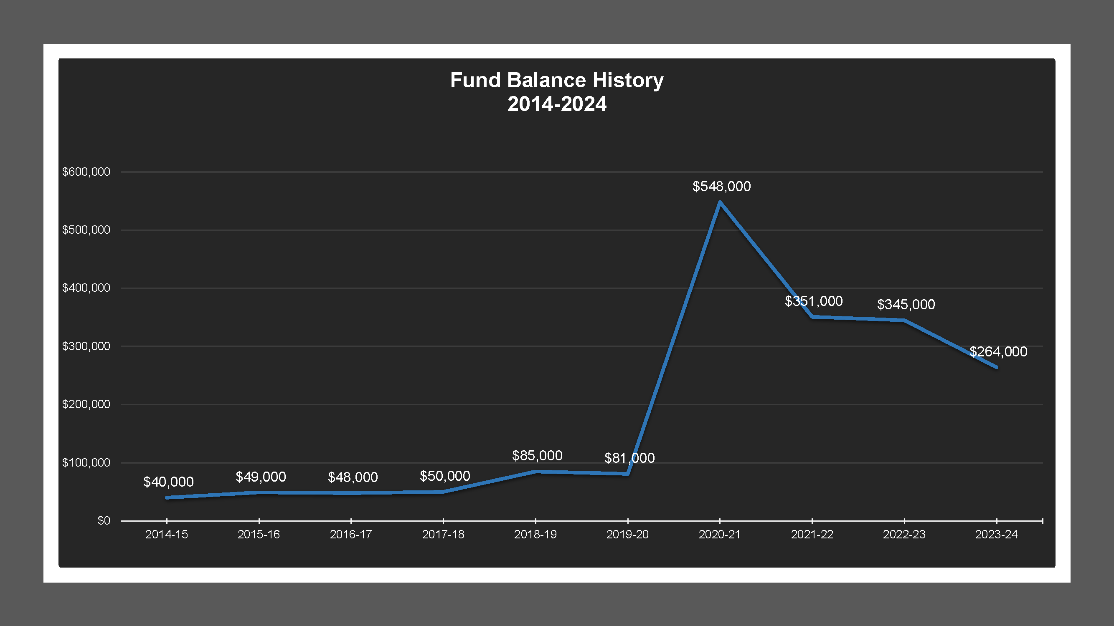Click the 2018-19 category label
The image size is (1114, 626).
(x=535, y=535)
